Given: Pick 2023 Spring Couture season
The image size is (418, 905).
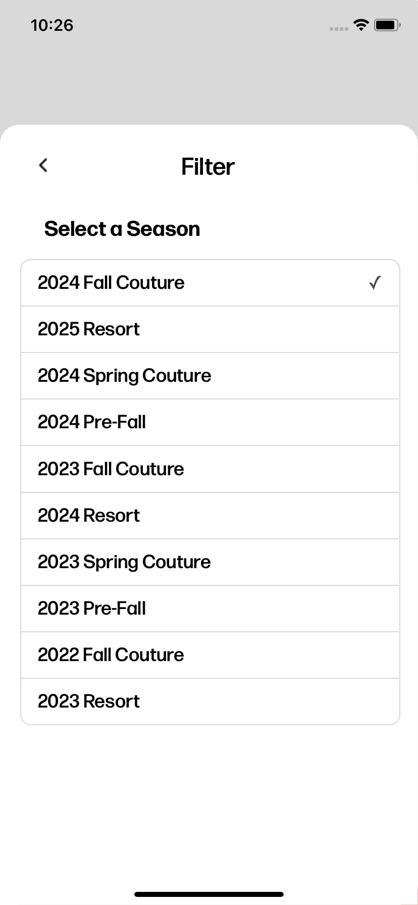Looking at the screenshot, I should [210, 562].
